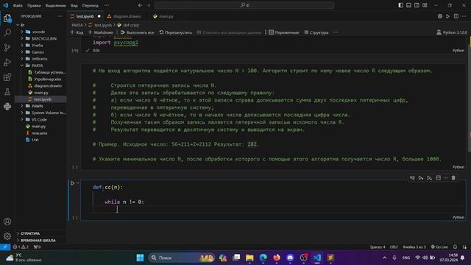Expand the СТРУКТУРА outline section
Screen dimensions: 471x265
pos(30,233)
